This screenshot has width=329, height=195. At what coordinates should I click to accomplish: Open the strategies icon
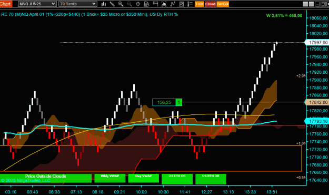pos(181,4)
